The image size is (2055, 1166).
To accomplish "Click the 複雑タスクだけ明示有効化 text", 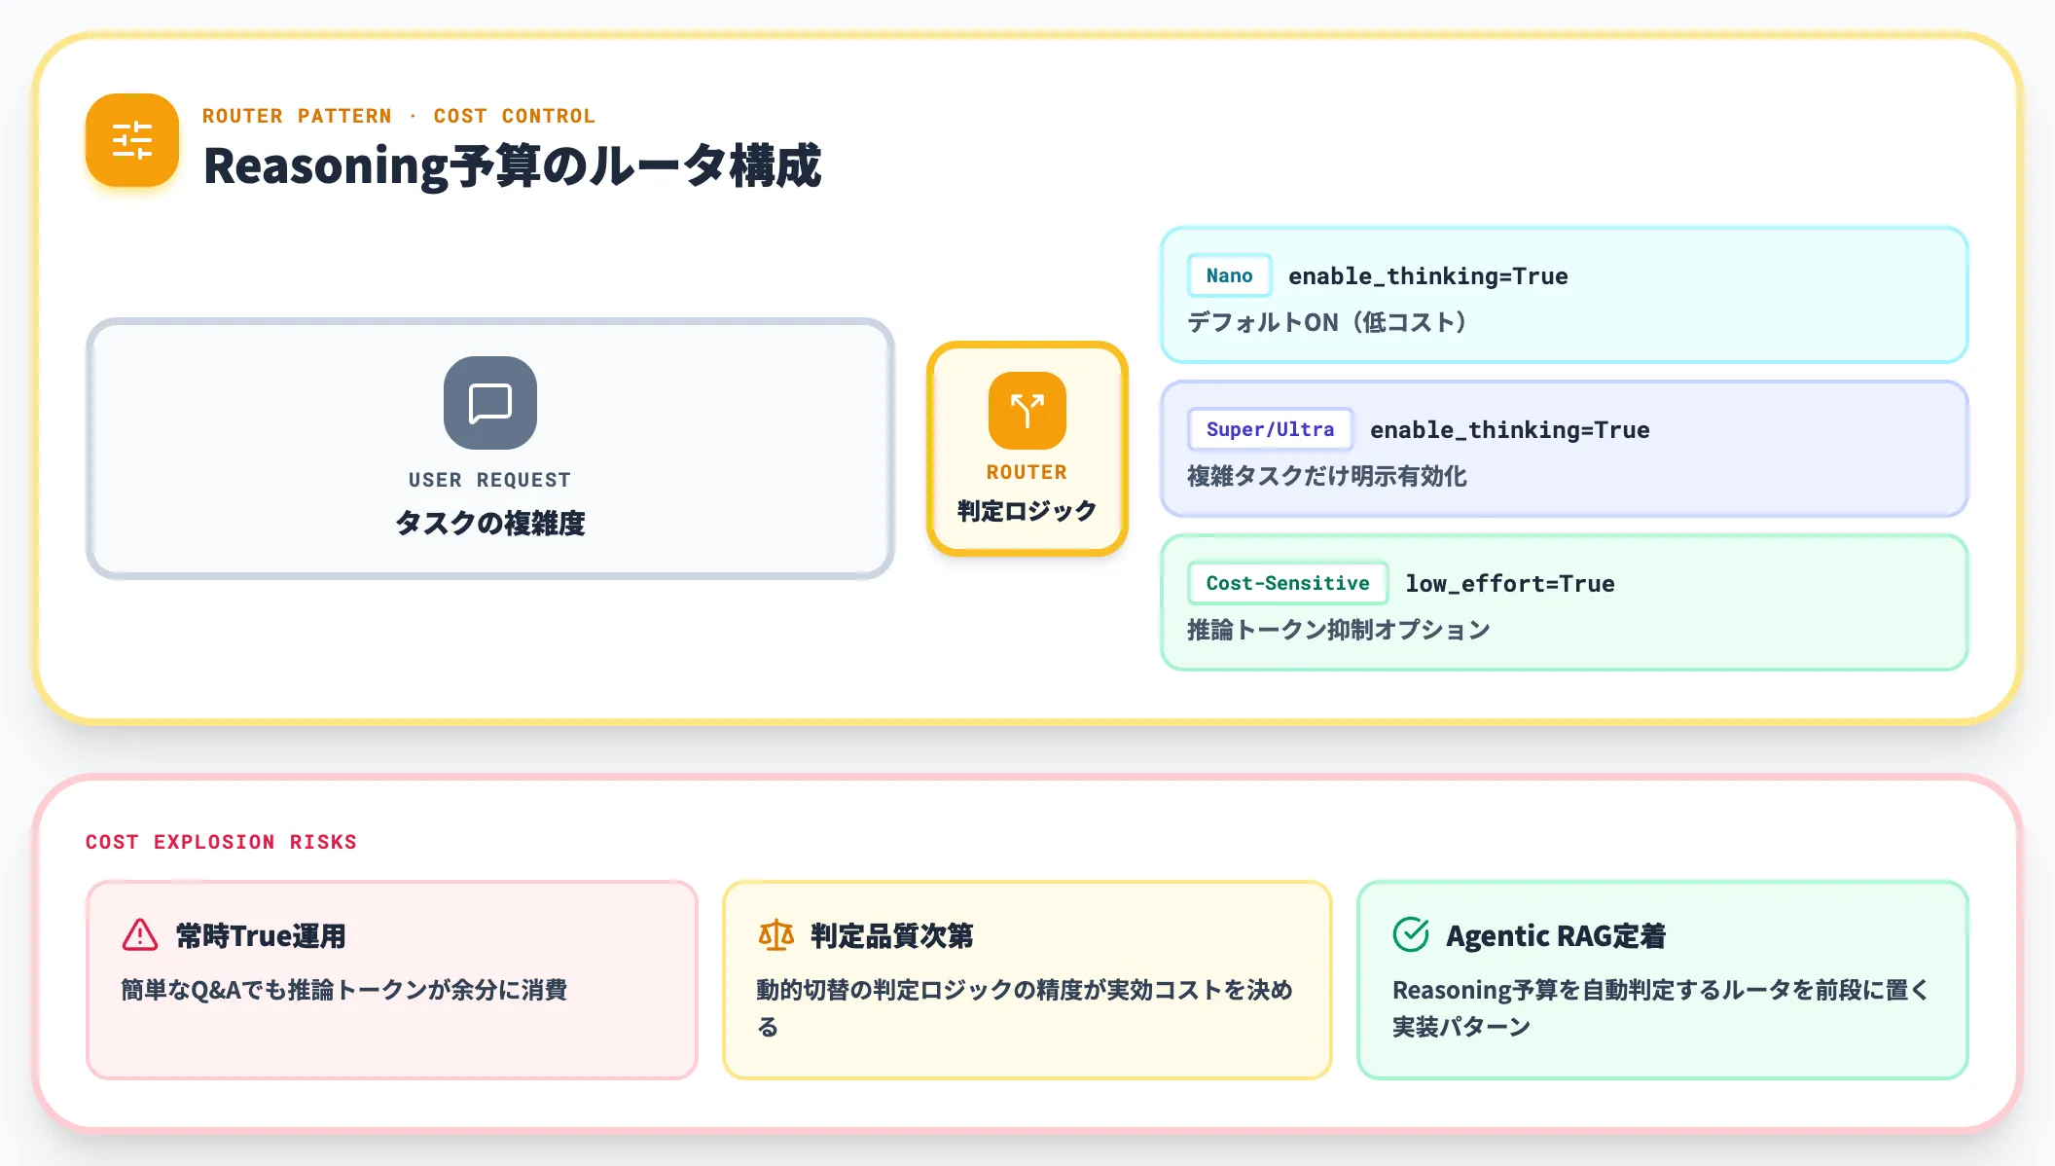I will [1327, 476].
